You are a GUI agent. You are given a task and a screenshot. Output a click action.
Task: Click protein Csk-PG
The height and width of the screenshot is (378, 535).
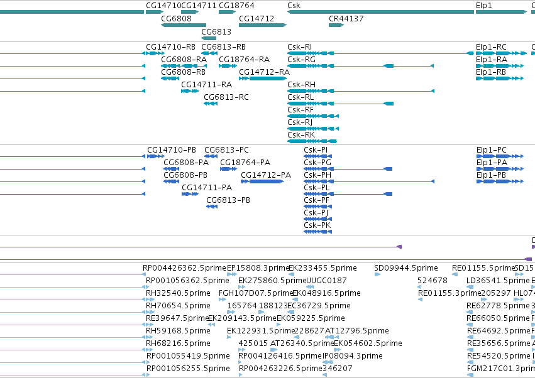[x=348, y=169]
